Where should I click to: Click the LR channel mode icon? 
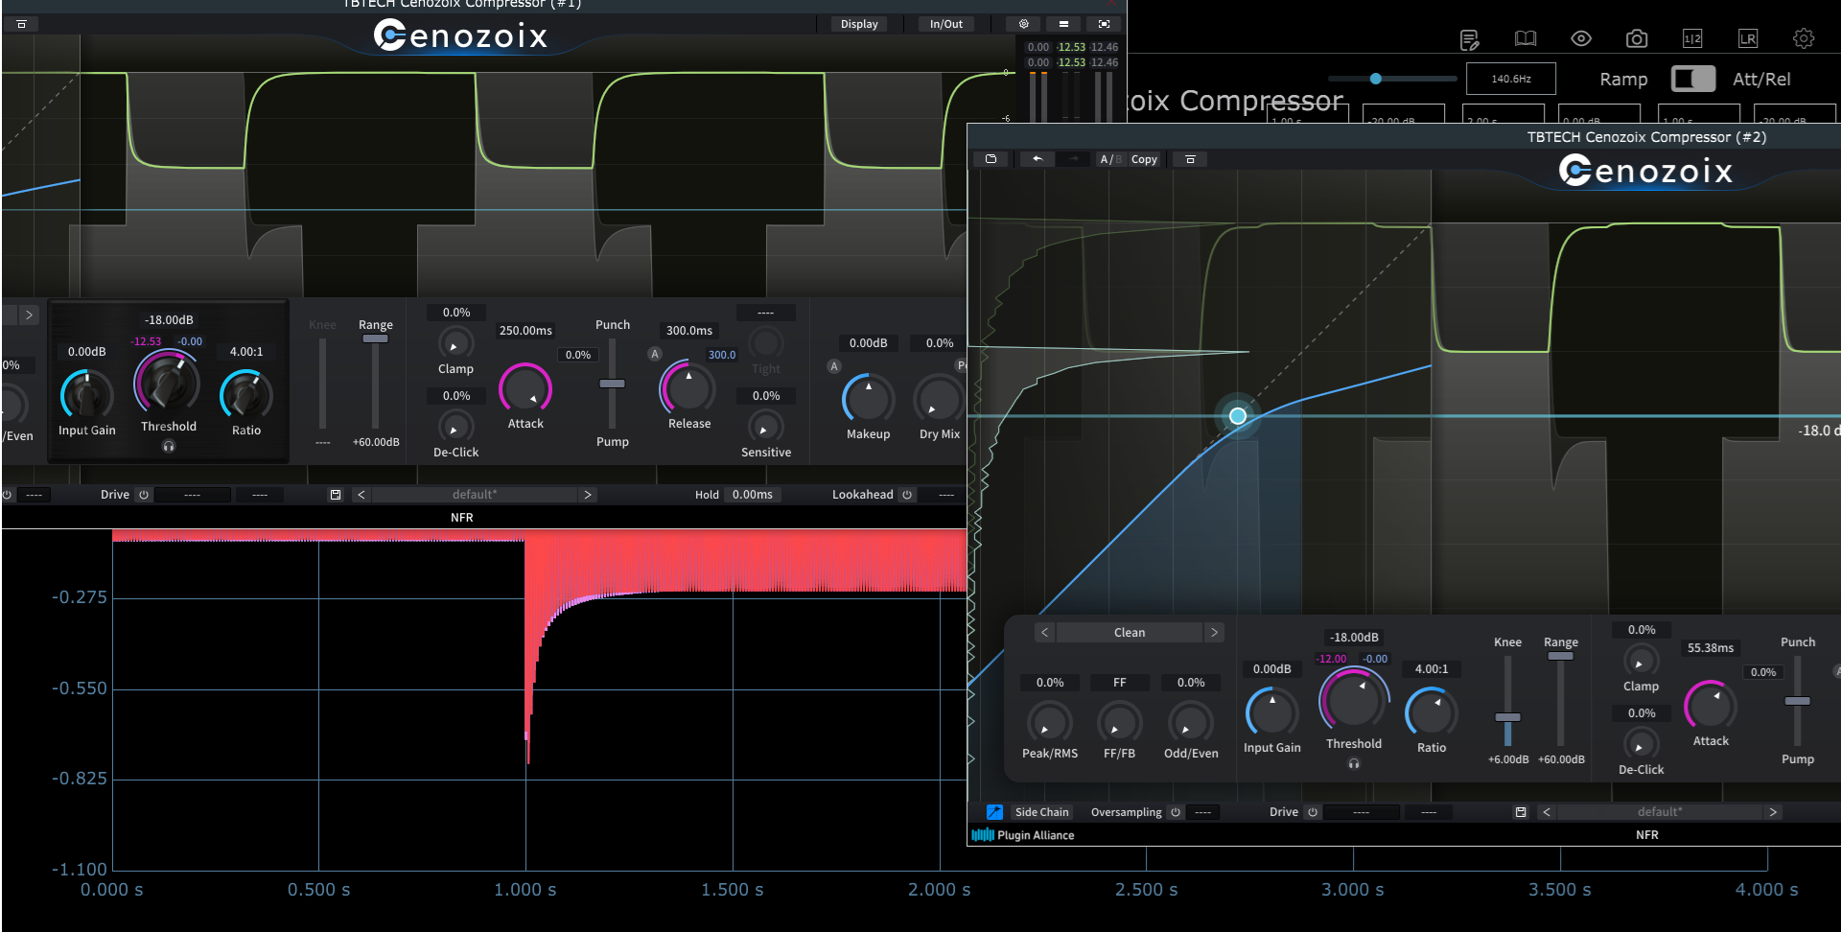[1748, 38]
